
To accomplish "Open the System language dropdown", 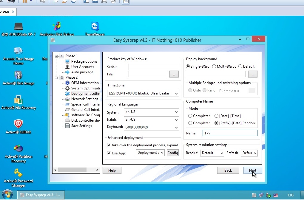I will click(x=151, y=112).
